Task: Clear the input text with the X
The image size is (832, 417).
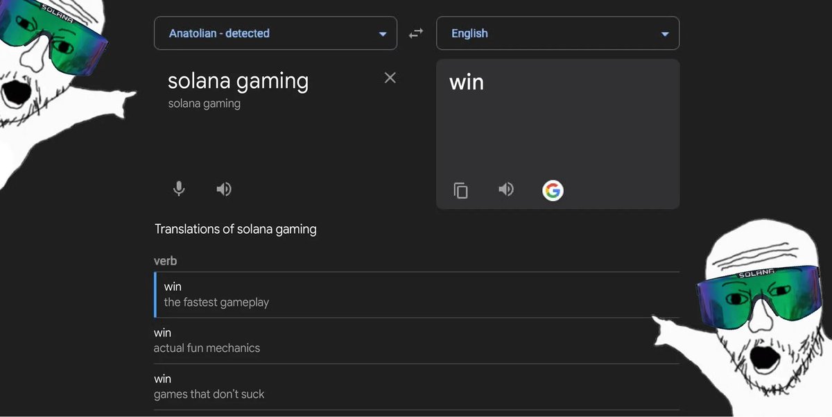Action: pyautogui.click(x=390, y=78)
